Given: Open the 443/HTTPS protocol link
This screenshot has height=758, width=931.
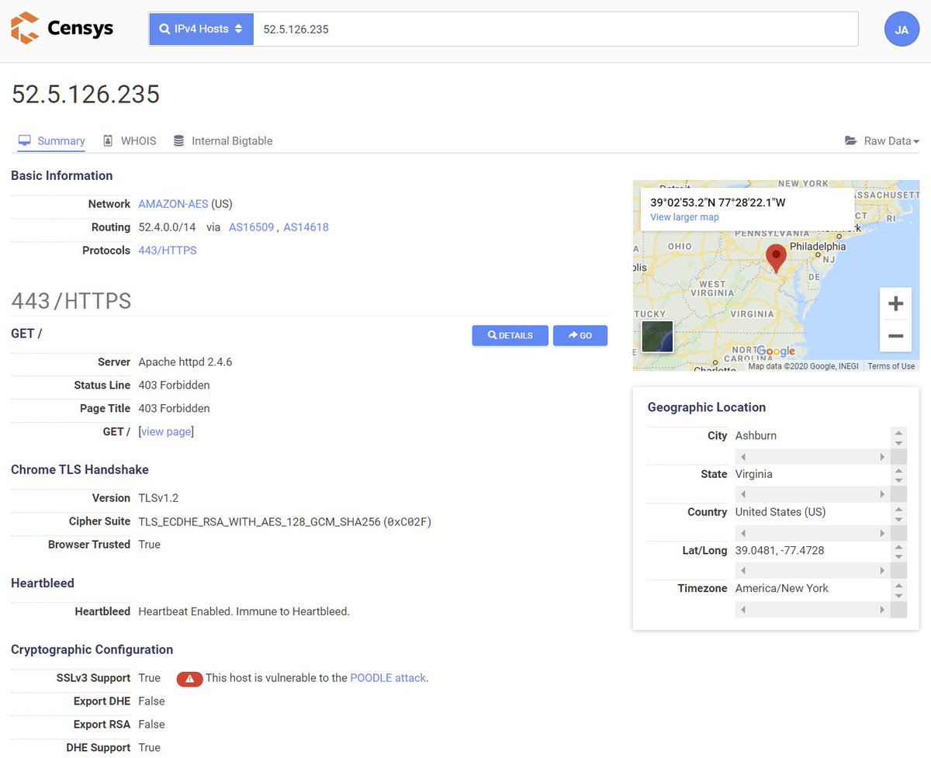Looking at the screenshot, I should 168,251.
